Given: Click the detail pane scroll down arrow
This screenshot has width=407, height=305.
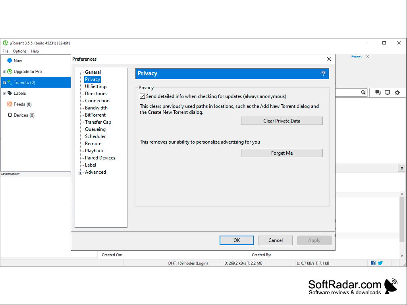Looking at the screenshot, I should tap(402, 256).
